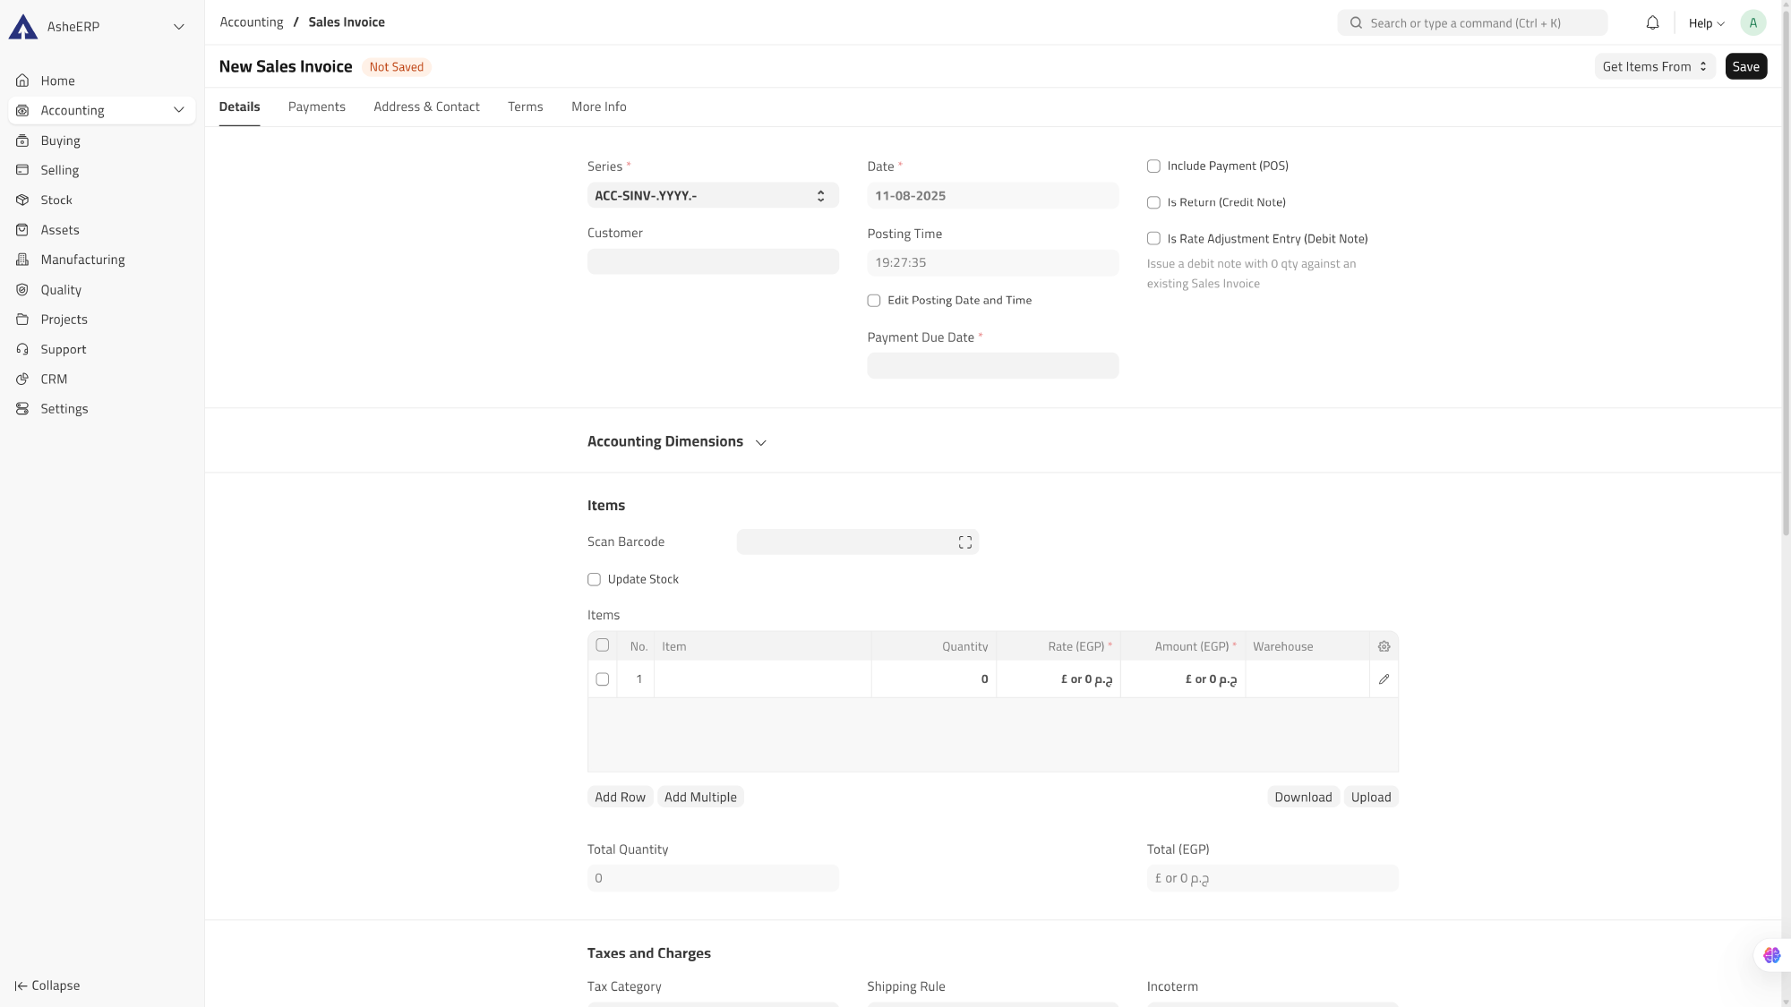Check Is Return (Credit Note)

pyautogui.click(x=1153, y=202)
